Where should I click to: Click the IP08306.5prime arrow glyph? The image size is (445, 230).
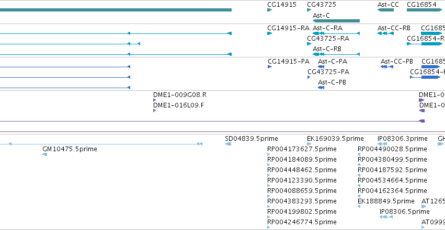[386, 217]
